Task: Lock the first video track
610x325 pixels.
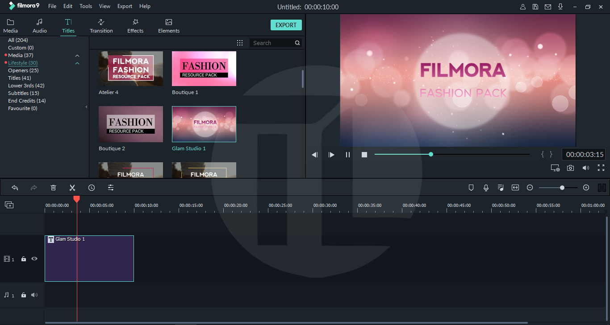Action: click(x=23, y=259)
